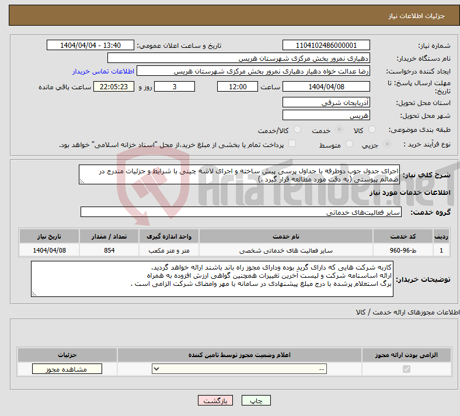Click the واحد اندازه گیری column header
The height and width of the screenshot is (416, 460).
[169, 236]
